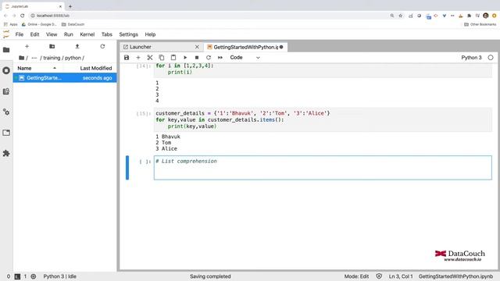Click the JupyterLab logo icon

click(x=6, y=34)
